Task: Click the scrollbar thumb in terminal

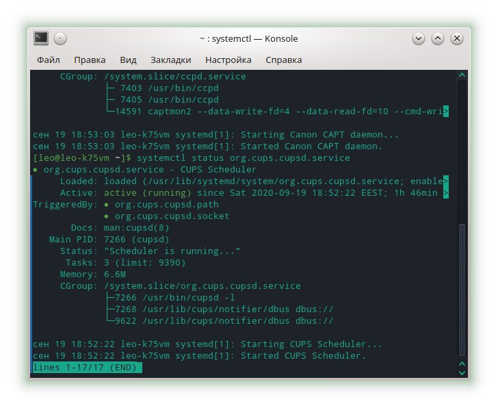Action: (x=462, y=290)
